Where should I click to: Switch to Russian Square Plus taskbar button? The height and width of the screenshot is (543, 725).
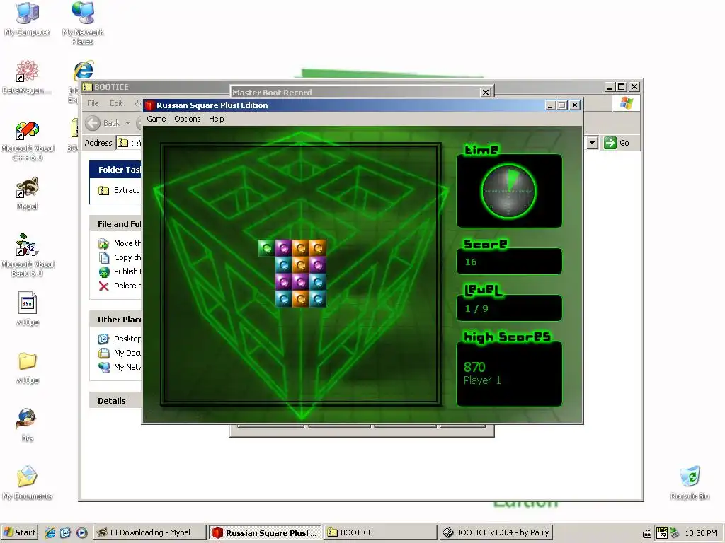[x=266, y=532]
